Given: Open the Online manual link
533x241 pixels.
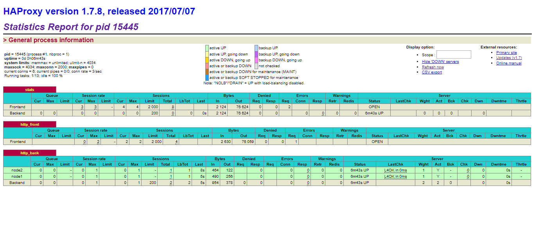Looking at the screenshot, I should click(x=509, y=63).
